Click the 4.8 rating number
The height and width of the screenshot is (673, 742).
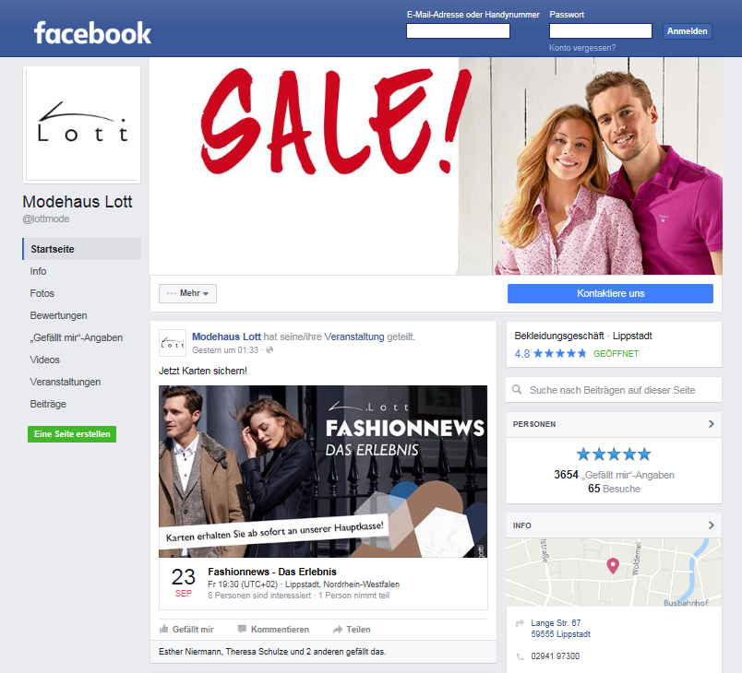coord(522,353)
